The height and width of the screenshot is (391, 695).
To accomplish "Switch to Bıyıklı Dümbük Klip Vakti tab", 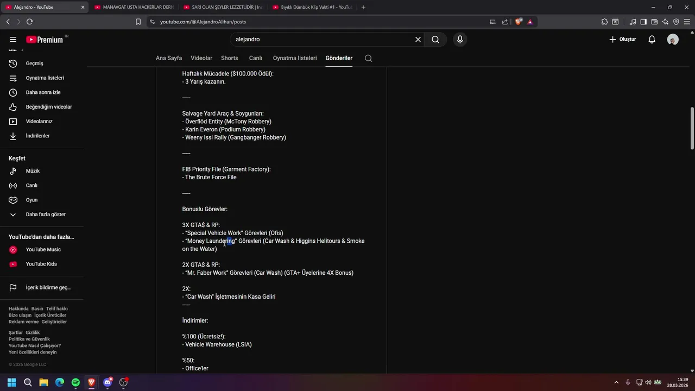I will tap(312, 7).
